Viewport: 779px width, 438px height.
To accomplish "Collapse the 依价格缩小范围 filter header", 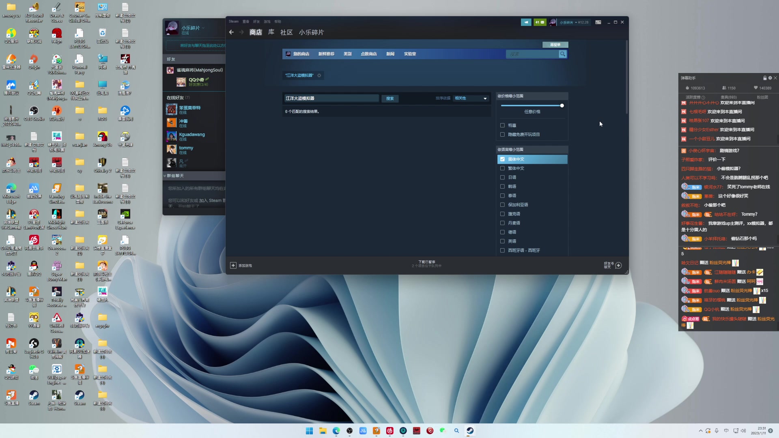I will (x=532, y=97).
